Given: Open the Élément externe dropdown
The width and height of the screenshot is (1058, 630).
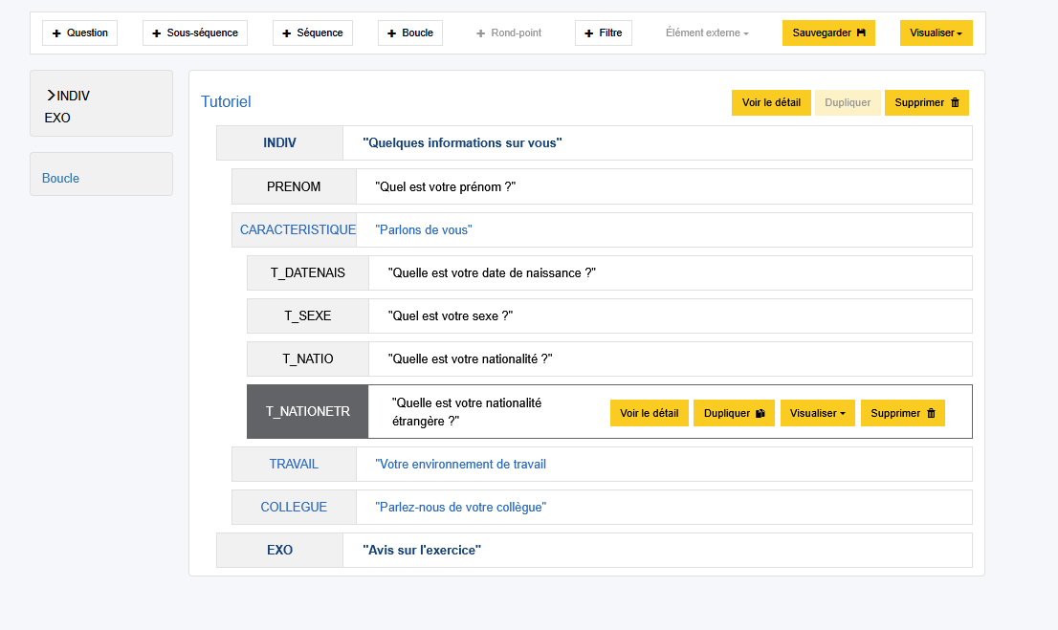Looking at the screenshot, I should [x=707, y=33].
